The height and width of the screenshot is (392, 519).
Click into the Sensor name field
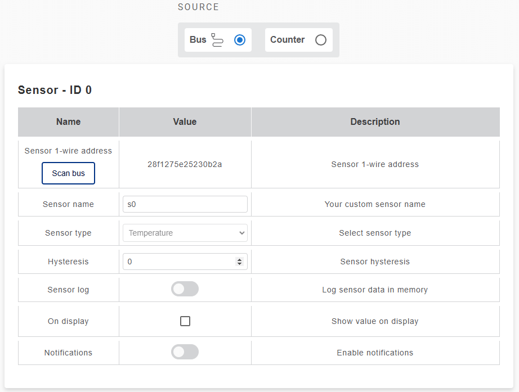[x=185, y=204]
